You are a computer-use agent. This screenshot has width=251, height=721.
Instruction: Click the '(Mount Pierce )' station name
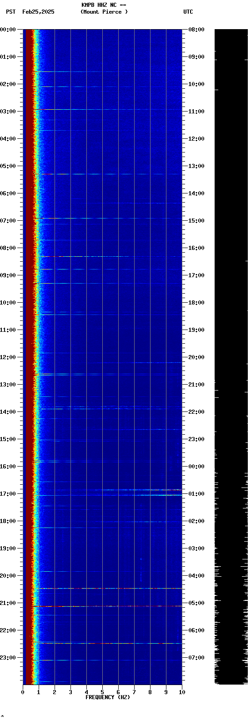(x=104, y=12)
